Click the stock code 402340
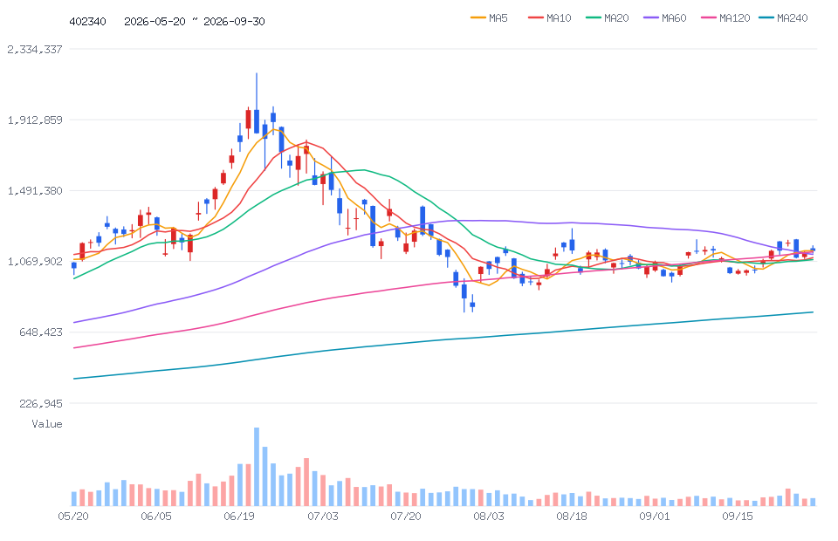Screen dimensions: 838x541 point(87,21)
